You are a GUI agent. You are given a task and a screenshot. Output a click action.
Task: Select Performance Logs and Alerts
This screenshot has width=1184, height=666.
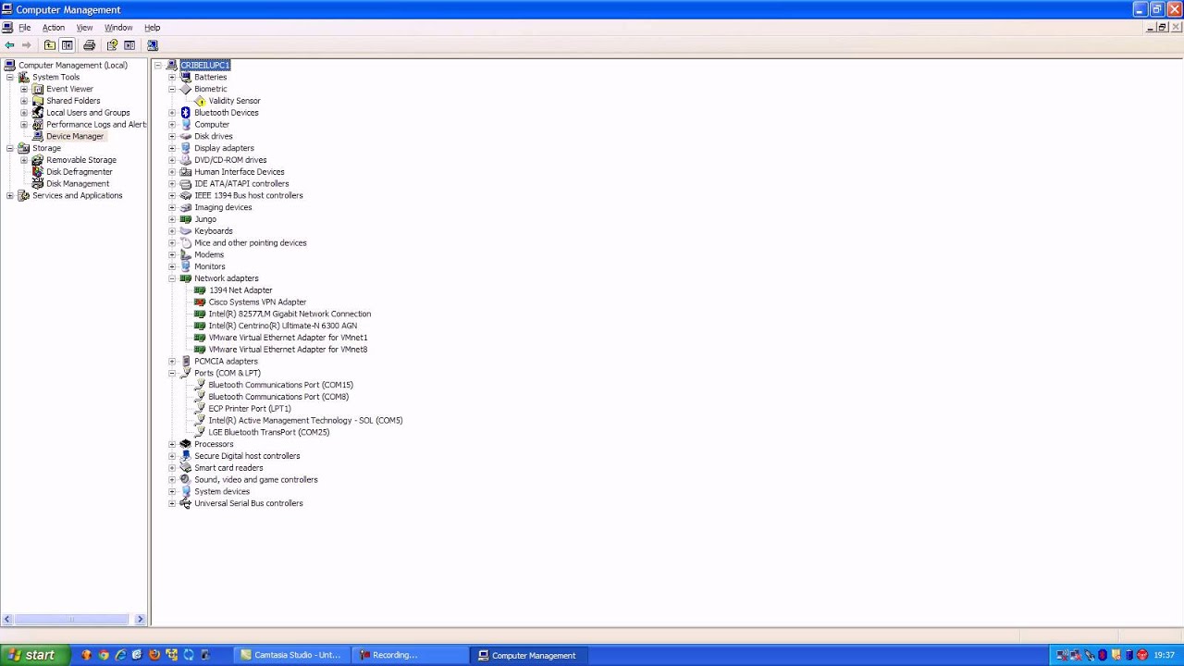pos(96,125)
